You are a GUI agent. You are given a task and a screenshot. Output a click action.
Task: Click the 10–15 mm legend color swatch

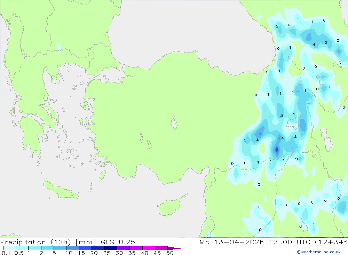(x=73, y=248)
